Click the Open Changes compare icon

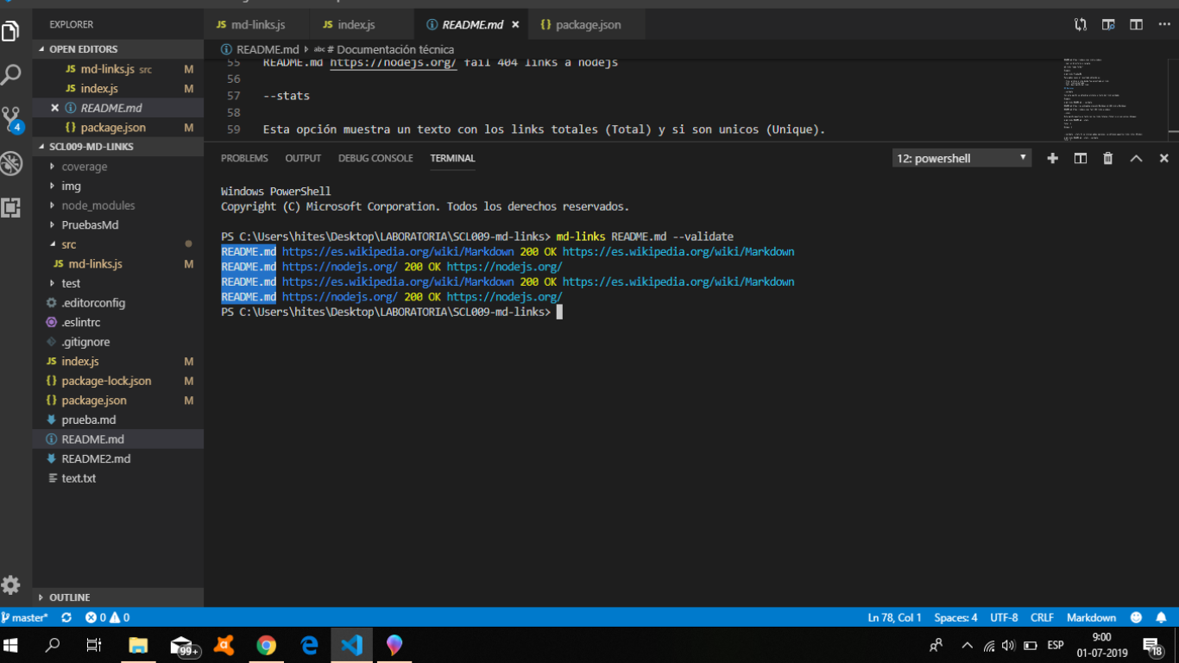pyautogui.click(x=1081, y=25)
